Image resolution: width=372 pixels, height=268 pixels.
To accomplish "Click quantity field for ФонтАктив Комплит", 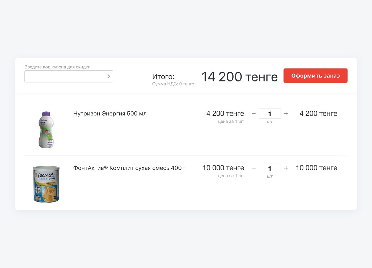I will click(270, 168).
